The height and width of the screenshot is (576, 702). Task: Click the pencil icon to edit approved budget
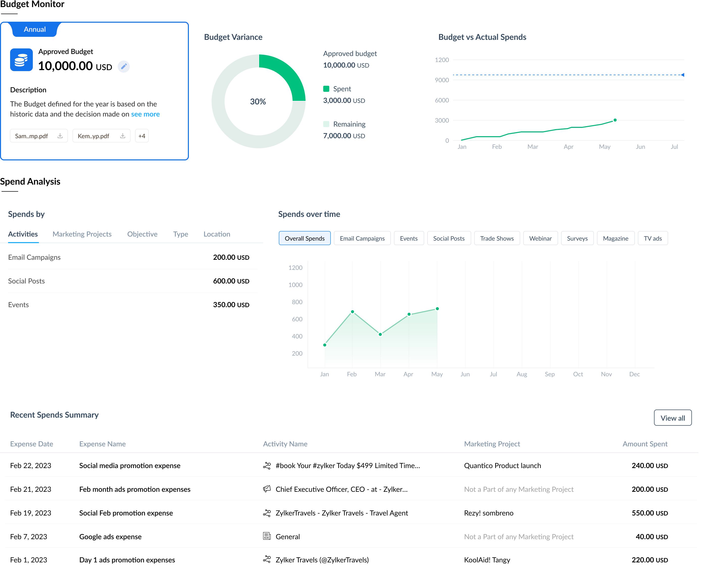point(124,66)
